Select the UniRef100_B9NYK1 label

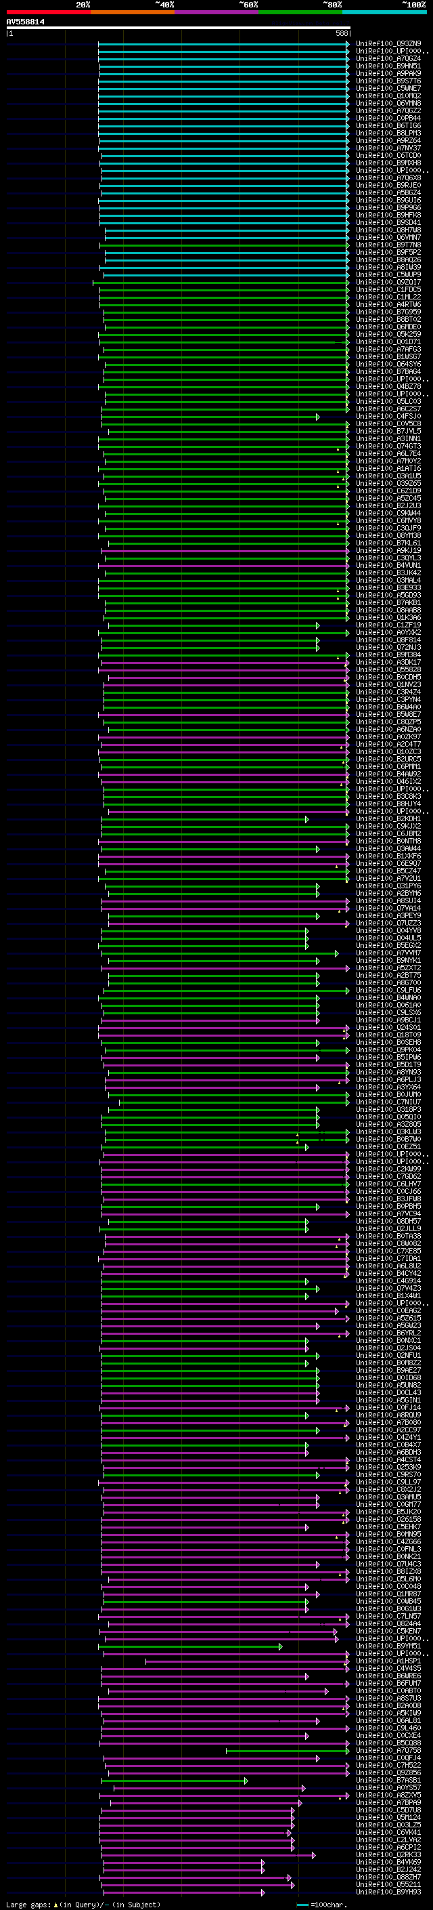[x=388, y=961]
